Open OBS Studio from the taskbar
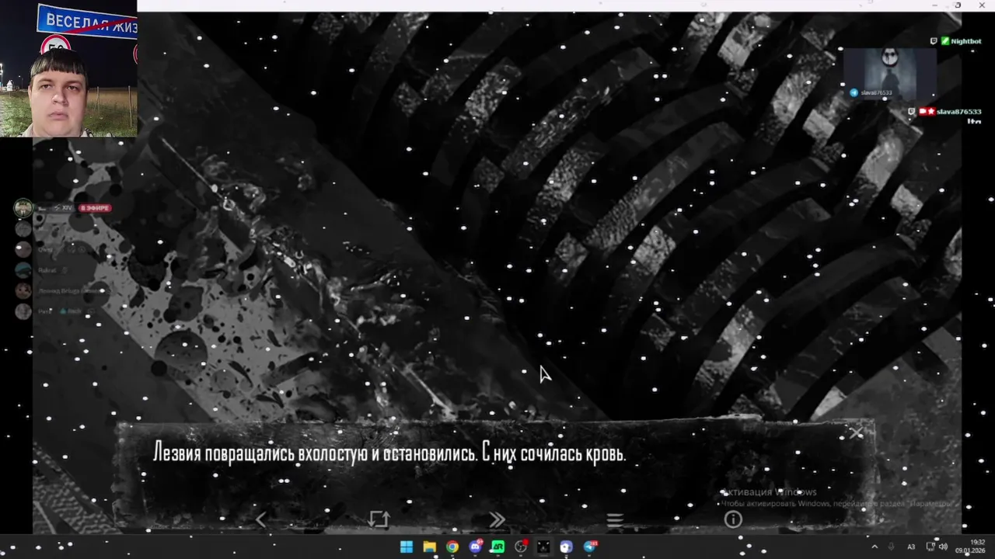Viewport: 995px width, 559px height. tap(521, 547)
